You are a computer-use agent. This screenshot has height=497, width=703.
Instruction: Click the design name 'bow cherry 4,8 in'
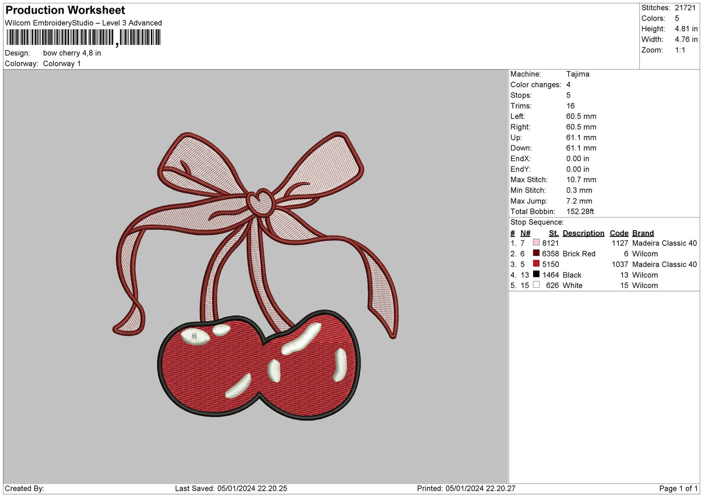pos(72,53)
